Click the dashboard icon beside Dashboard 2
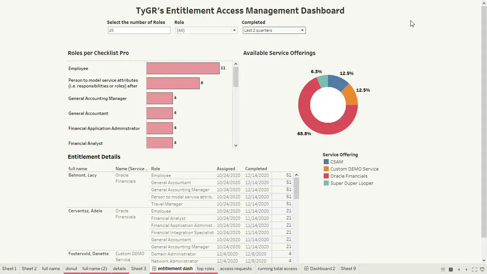This screenshot has height=274, width=487. [306, 269]
